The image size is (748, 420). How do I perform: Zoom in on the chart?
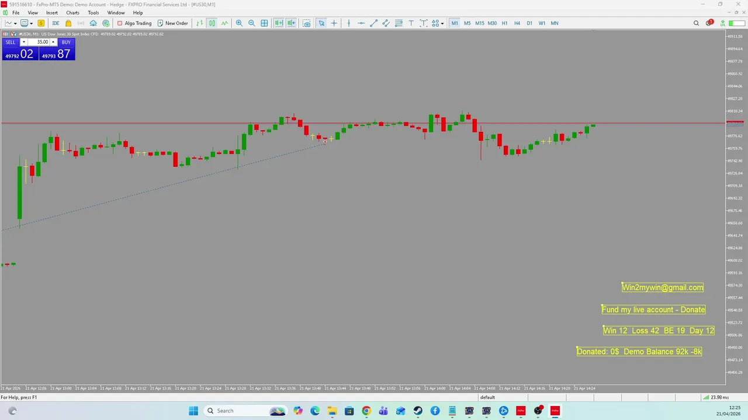click(x=239, y=23)
